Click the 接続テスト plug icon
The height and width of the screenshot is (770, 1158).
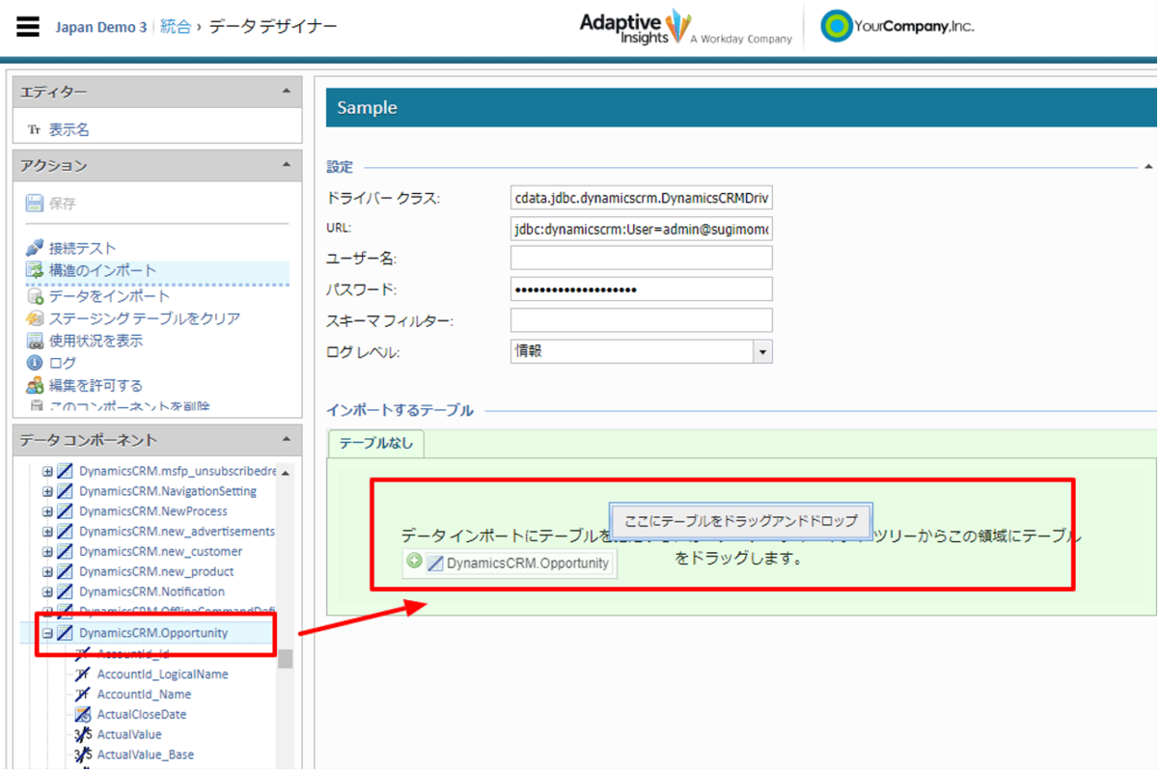pyautogui.click(x=35, y=248)
